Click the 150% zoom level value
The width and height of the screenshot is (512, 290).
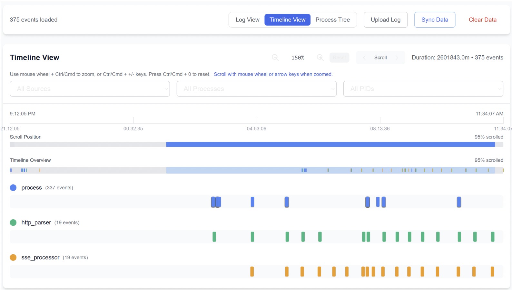pos(298,58)
